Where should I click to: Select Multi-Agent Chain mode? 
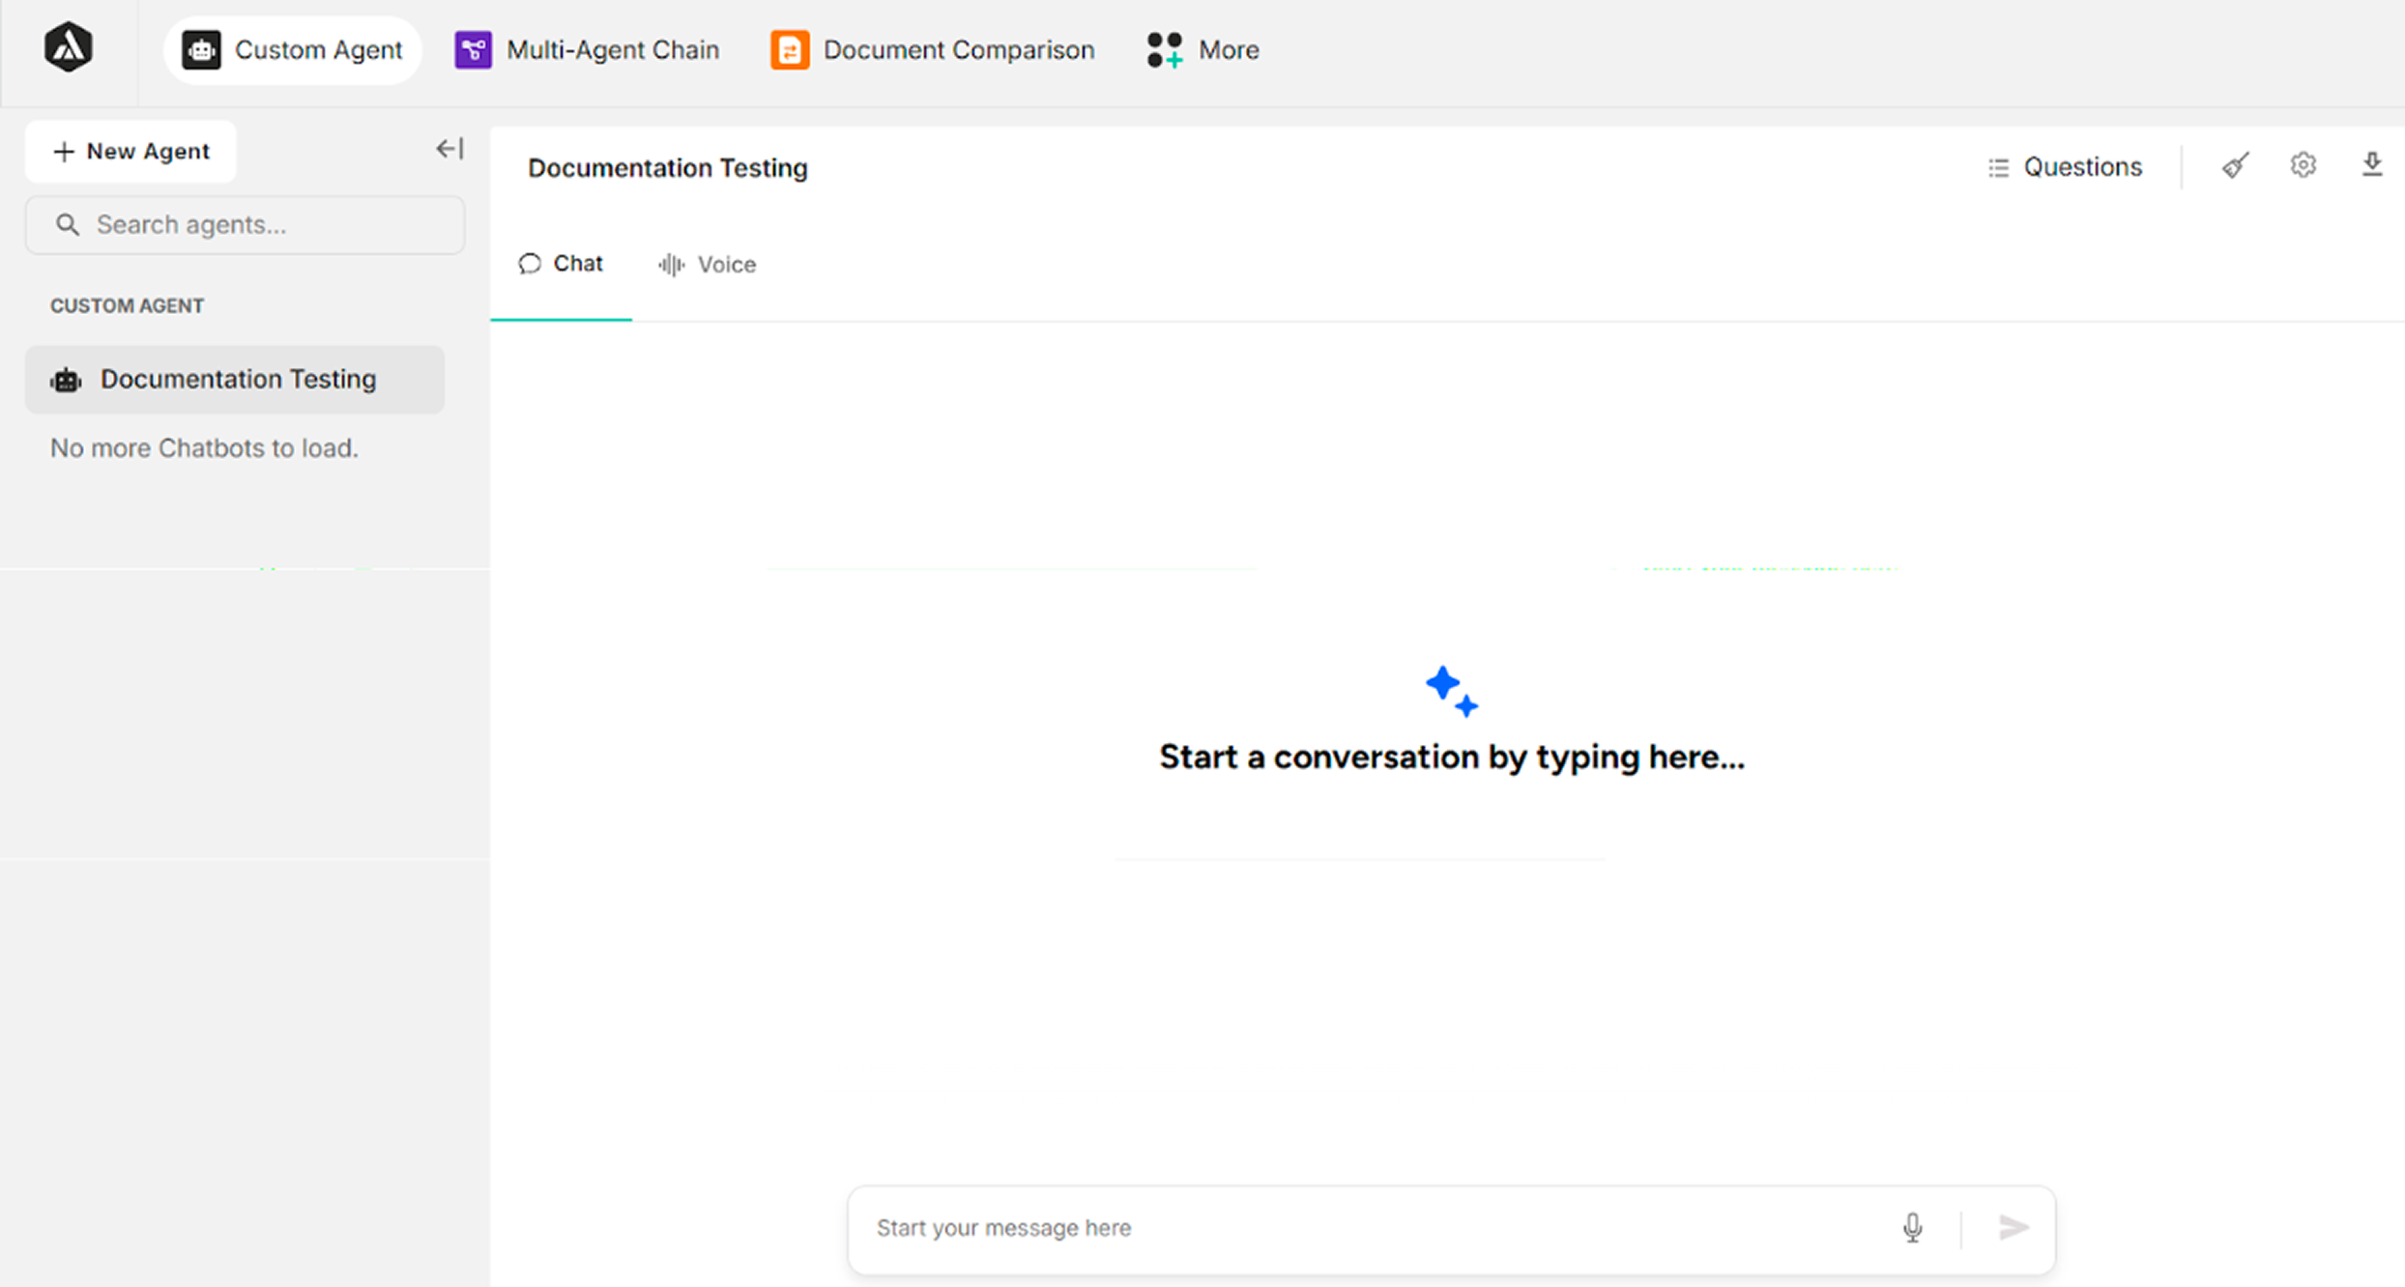[x=586, y=49]
